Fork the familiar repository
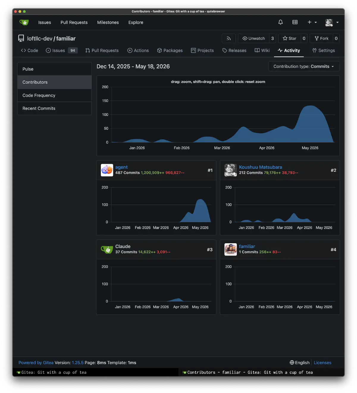The height and width of the screenshot is (393, 357). click(x=321, y=38)
